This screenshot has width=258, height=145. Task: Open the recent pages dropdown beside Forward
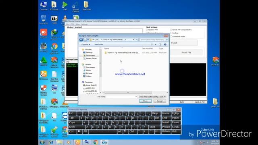(x=88, y=40)
